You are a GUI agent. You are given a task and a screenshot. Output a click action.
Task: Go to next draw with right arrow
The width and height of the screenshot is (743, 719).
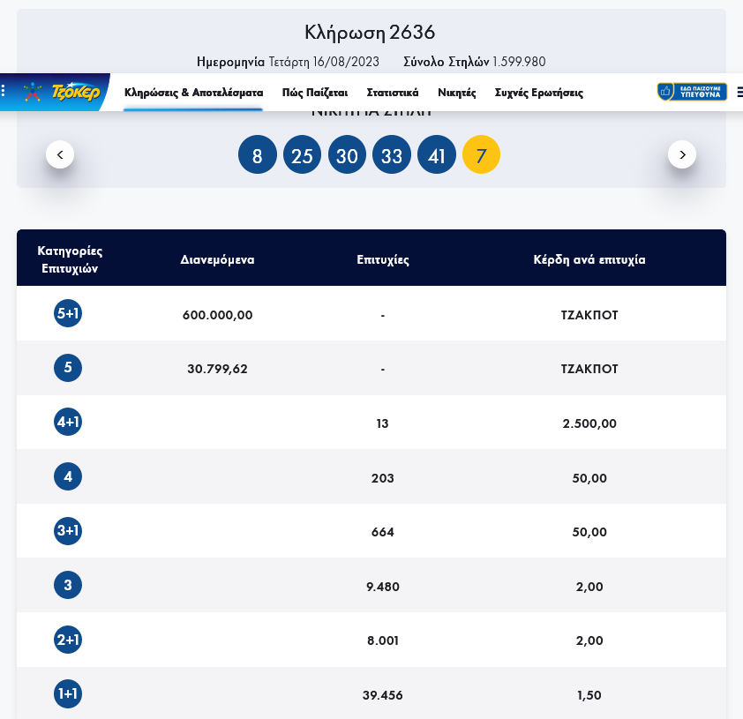point(682,154)
